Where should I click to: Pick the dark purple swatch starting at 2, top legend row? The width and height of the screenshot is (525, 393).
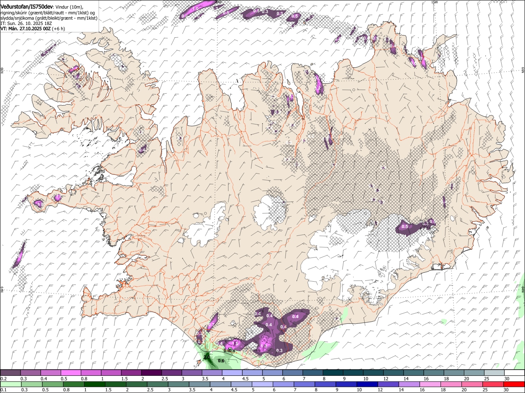(151, 373)
